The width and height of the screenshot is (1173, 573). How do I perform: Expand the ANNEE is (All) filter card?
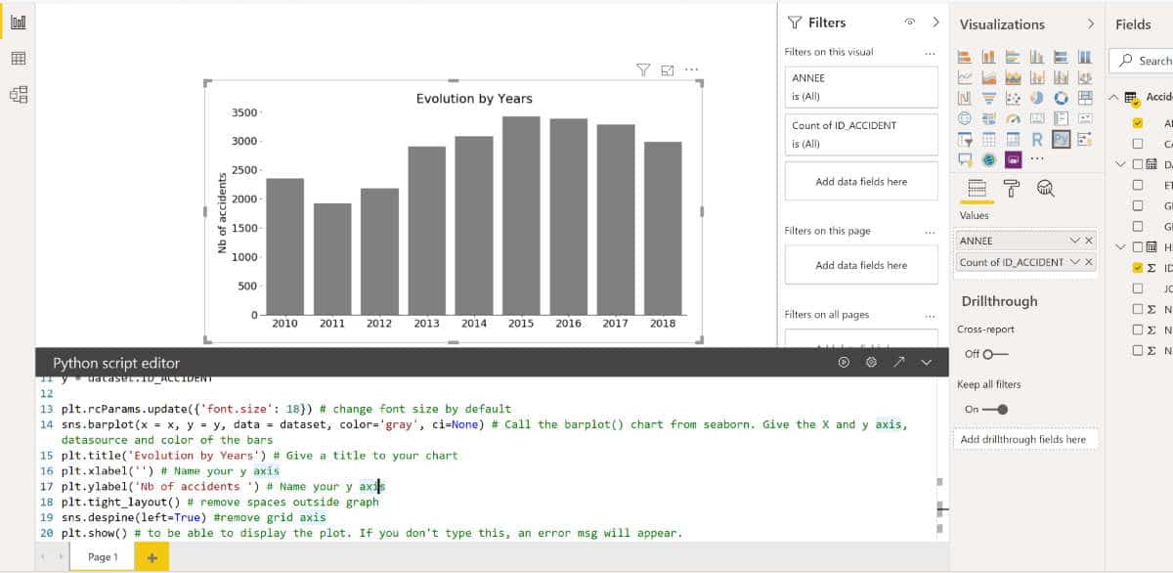(860, 87)
